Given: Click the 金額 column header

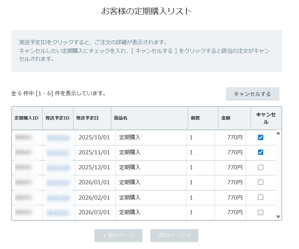Looking at the screenshot, I should [x=226, y=118].
